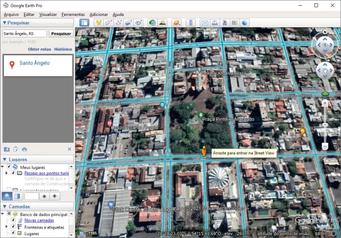This screenshot has height=238, width=341.
Task: Collapse the Camadas panel
Action: point(5,206)
